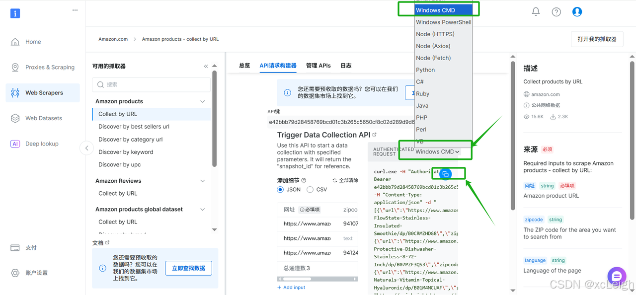Select JSON format radio button
This screenshot has height=295, width=636.
point(280,189)
